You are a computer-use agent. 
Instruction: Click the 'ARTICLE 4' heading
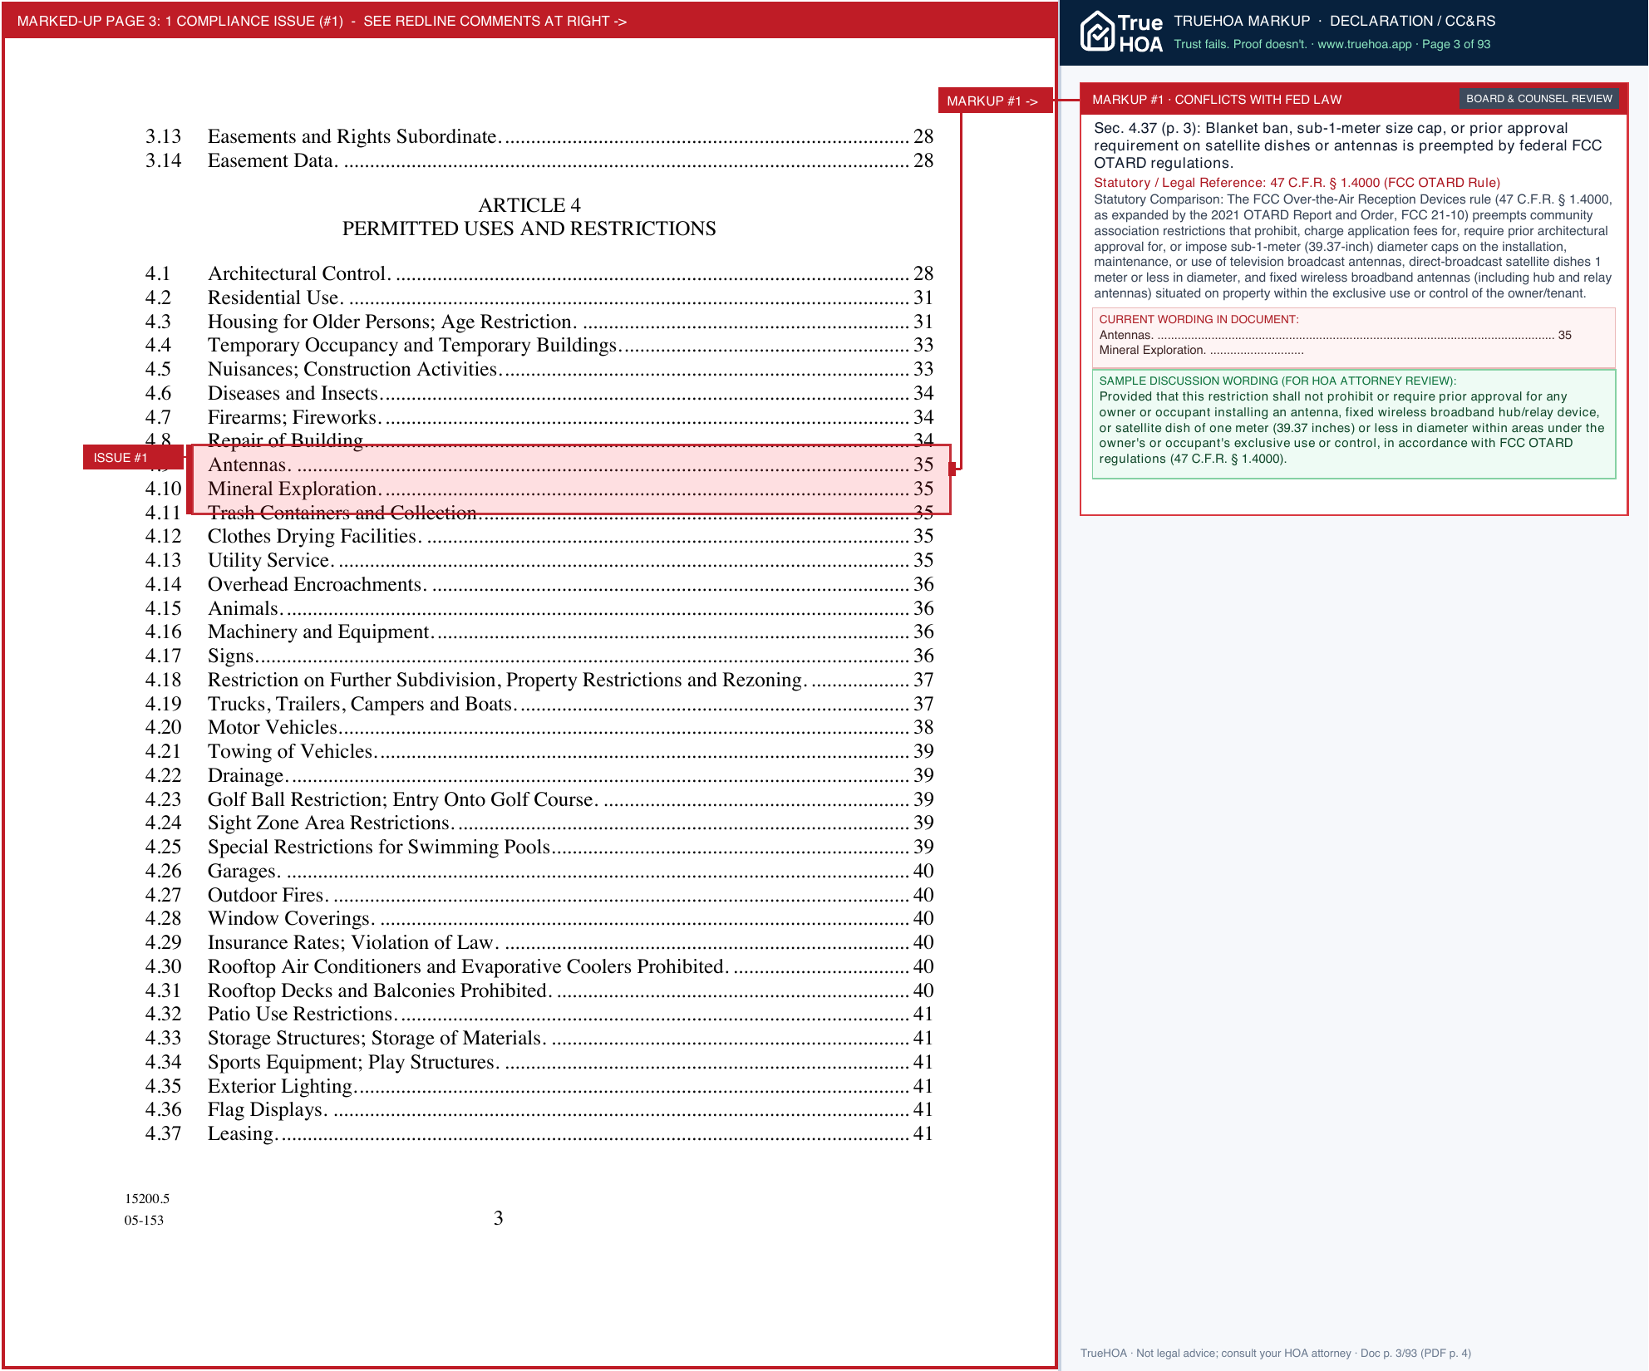(x=529, y=205)
